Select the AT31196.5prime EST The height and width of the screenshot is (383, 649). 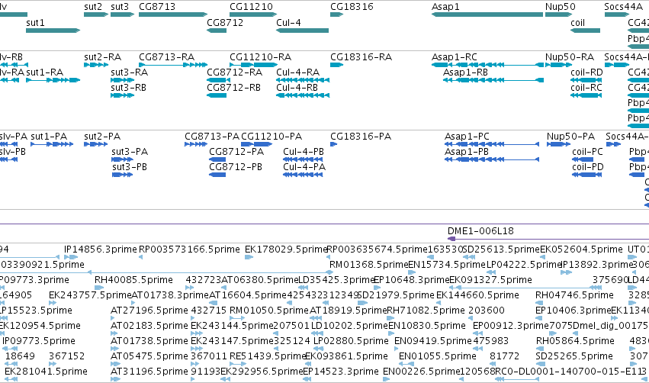point(115,379)
